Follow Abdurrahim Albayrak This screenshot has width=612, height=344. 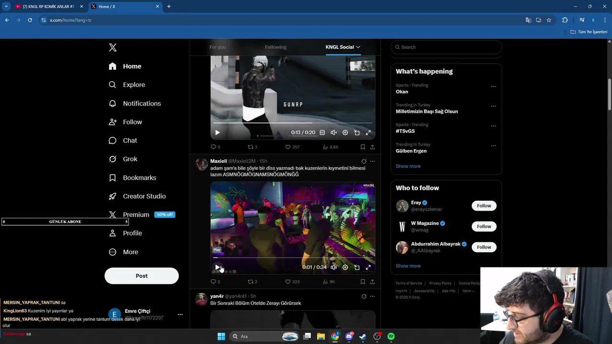484,247
